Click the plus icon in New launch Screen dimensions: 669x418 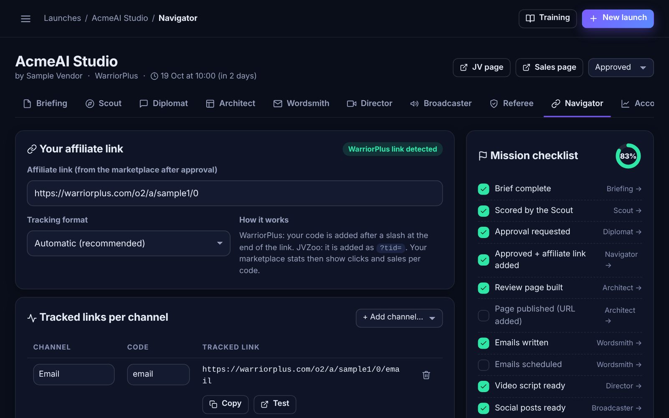[x=593, y=18]
